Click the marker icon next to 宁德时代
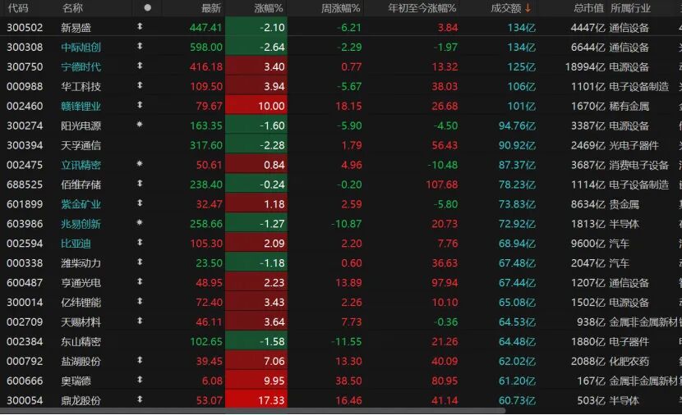Screen dimensions: 682x415 coord(140,66)
